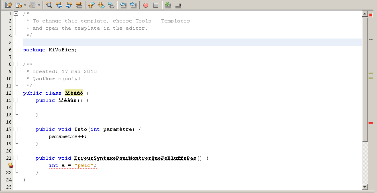Click the Shift Line Left icon
The width and height of the screenshot is (377, 193).
pos(123,5)
